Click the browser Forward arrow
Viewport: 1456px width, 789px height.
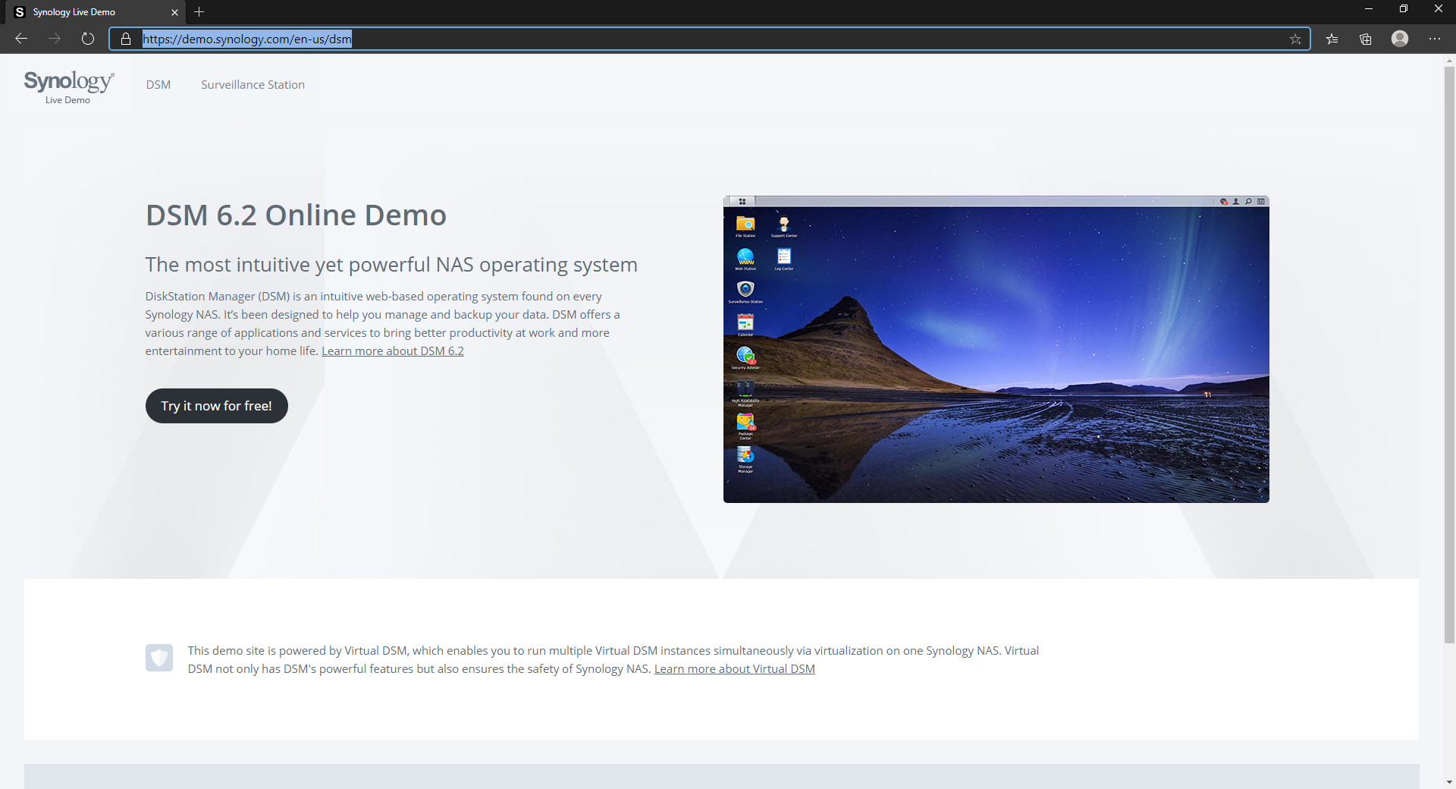coord(55,39)
